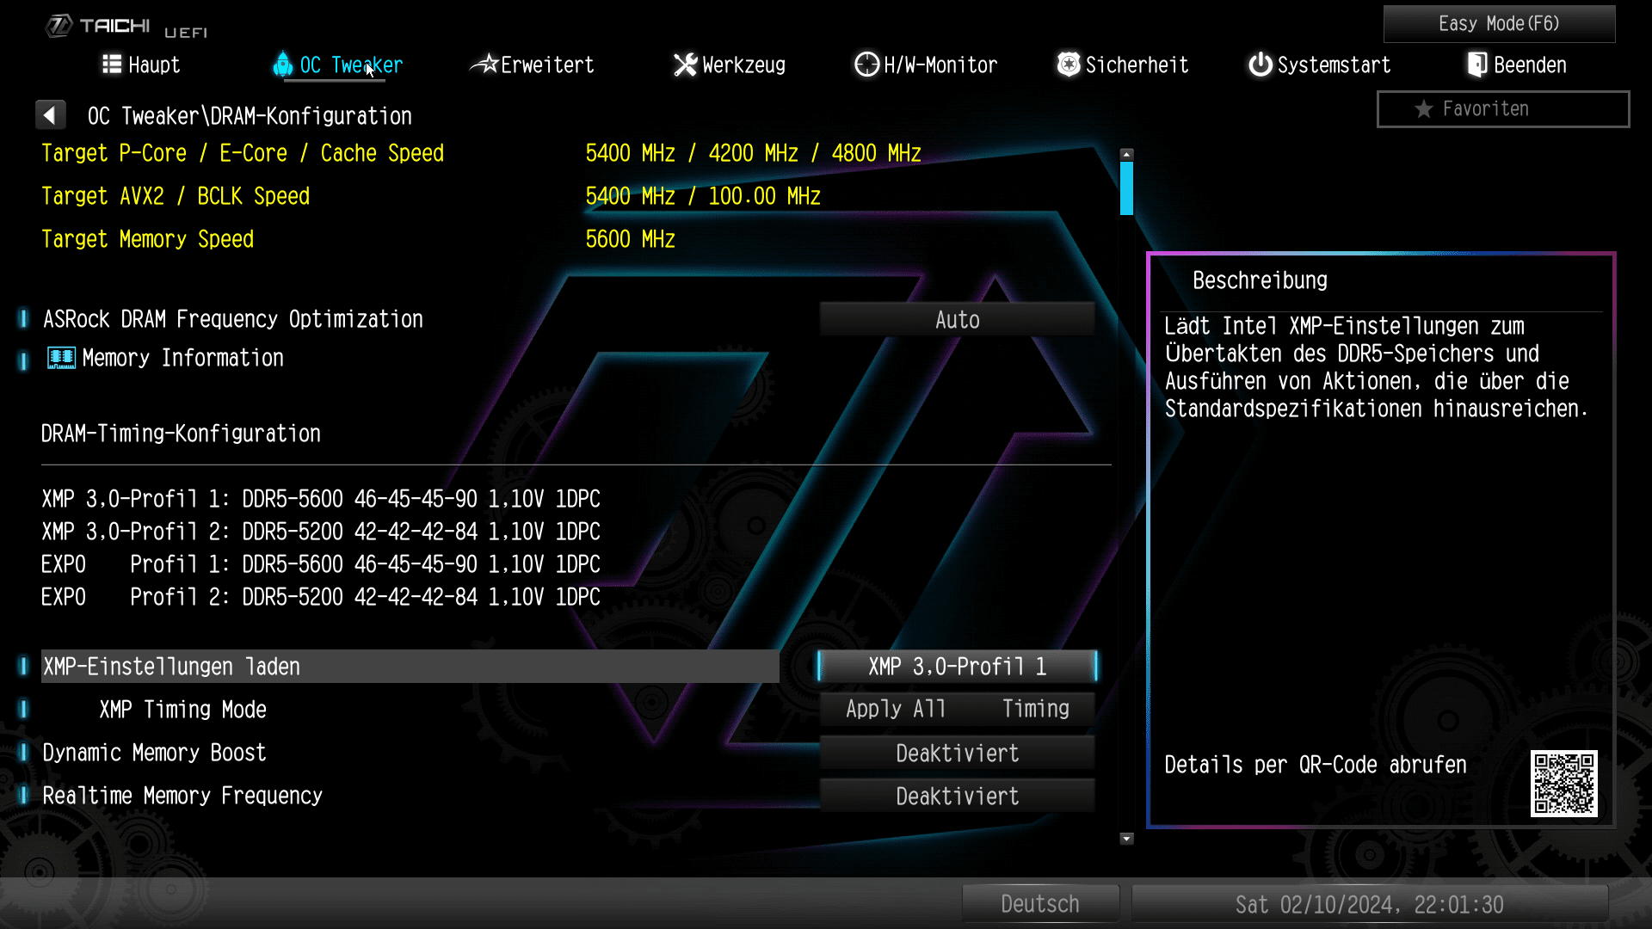1652x929 pixels.
Task: Click the H/W-Monitor gauge icon
Action: click(866, 65)
